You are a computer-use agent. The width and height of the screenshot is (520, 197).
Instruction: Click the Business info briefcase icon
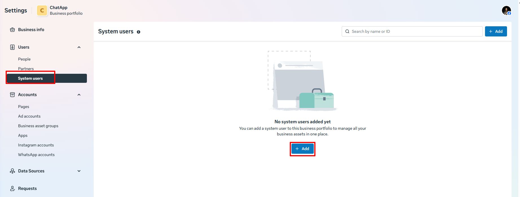tap(12, 30)
